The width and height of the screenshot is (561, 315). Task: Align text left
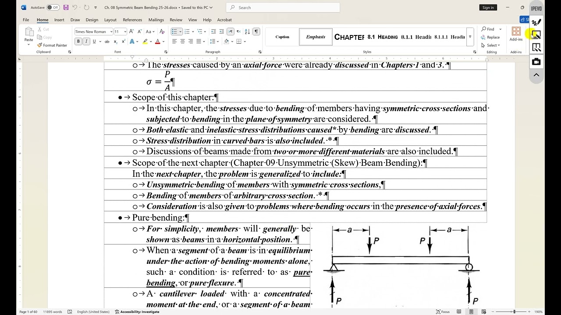pos(174,42)
